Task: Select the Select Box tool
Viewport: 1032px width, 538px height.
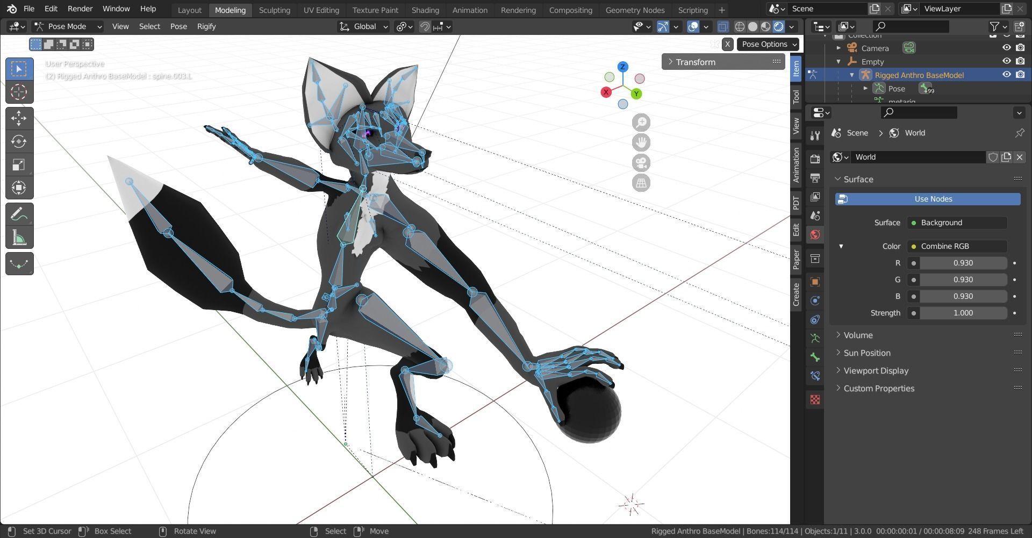Action: tap(19, 69)
